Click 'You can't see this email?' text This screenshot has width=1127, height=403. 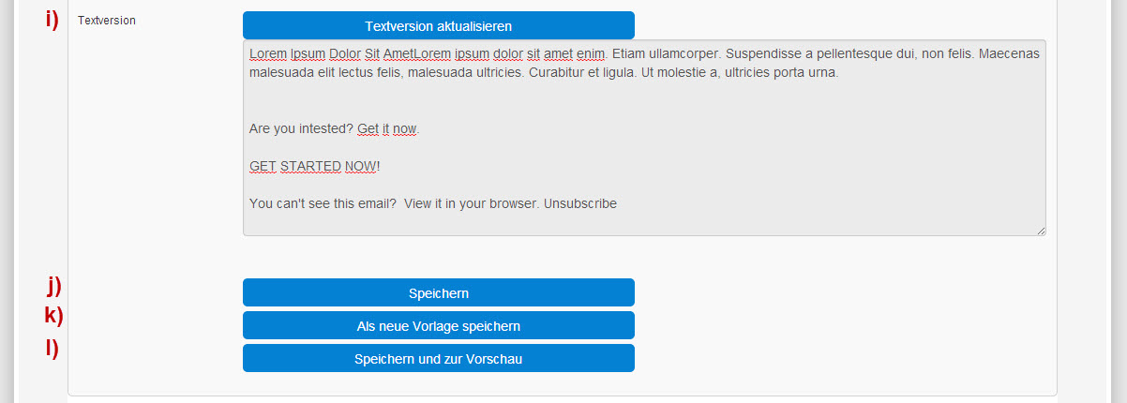(323, 203)
